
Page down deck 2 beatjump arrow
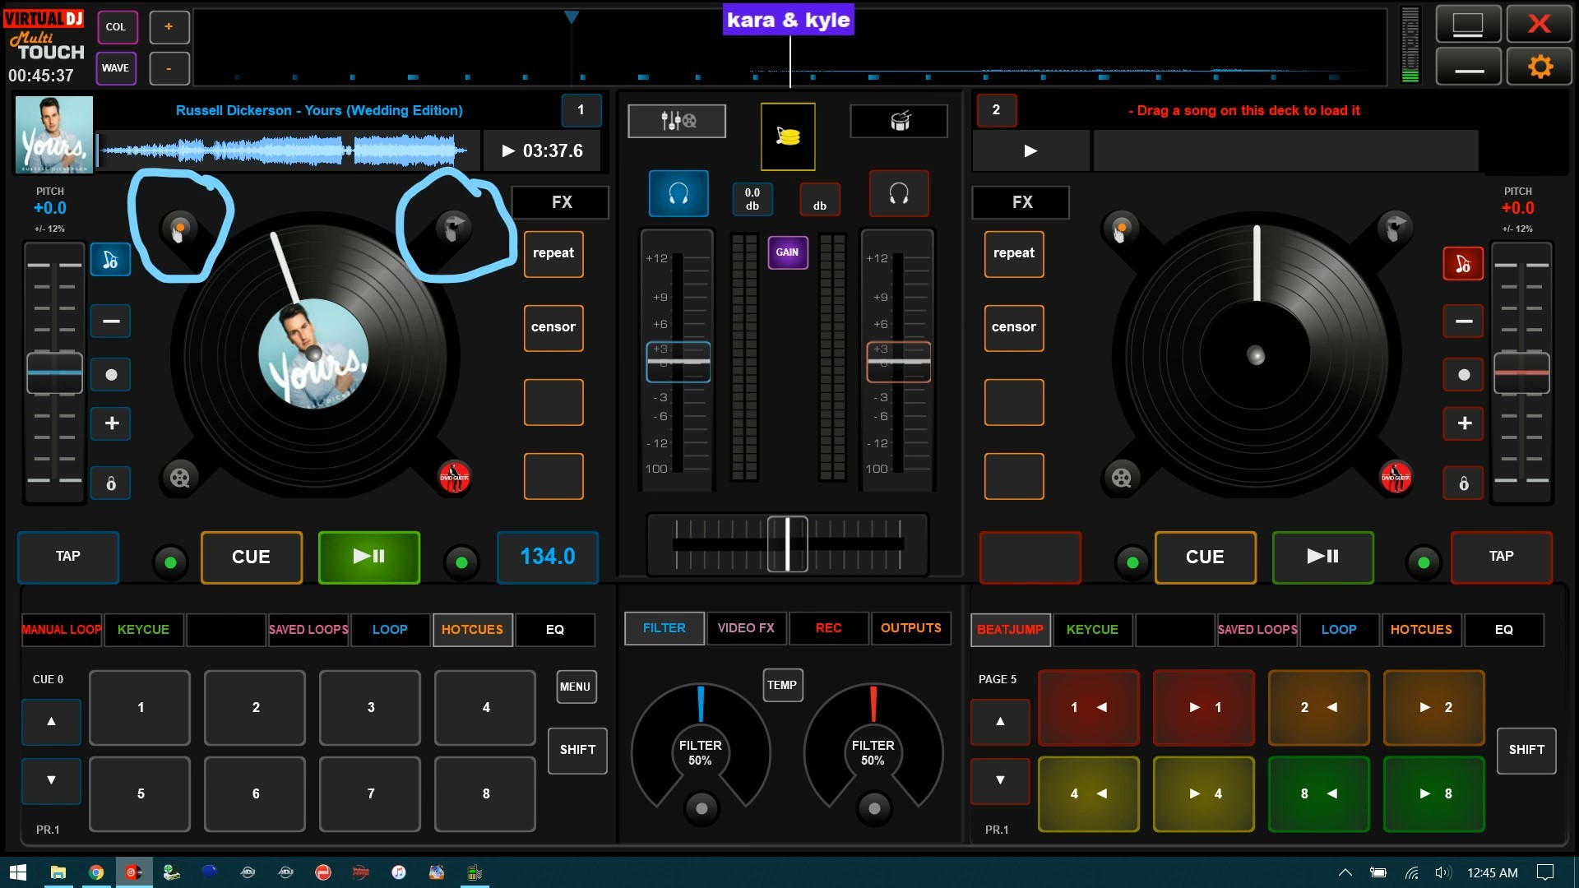1000,780
